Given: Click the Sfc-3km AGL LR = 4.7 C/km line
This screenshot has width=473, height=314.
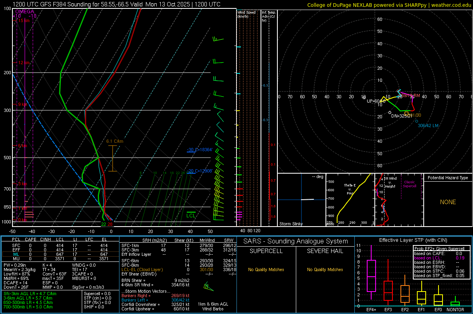Looking at the screenshot, I should [x=30, y=294].
